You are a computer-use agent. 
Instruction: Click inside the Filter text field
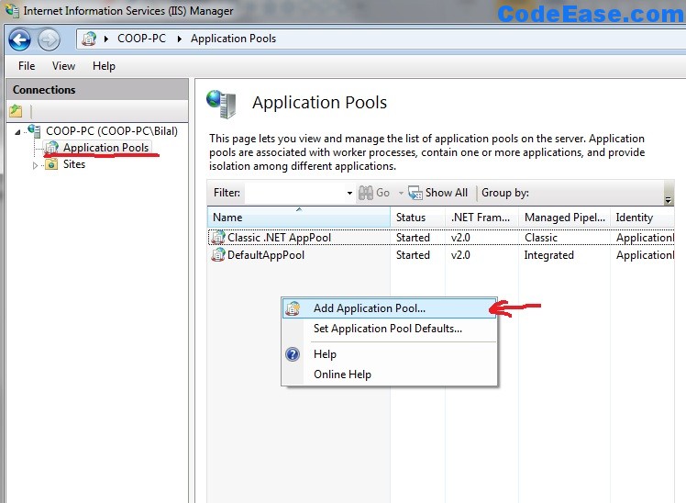coord(295,193)
